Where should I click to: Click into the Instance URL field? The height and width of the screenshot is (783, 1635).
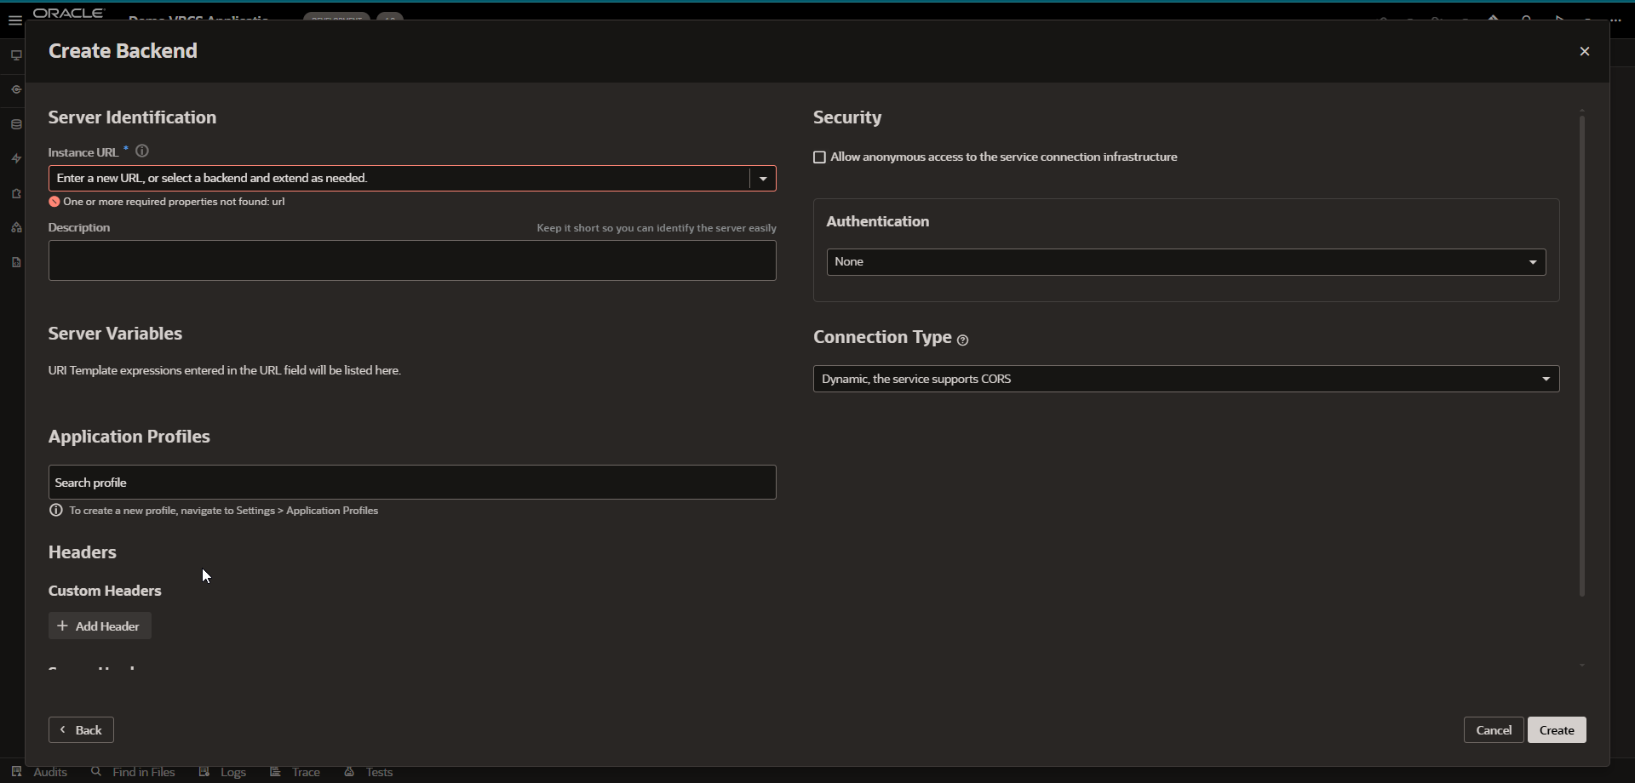(399, 178)
